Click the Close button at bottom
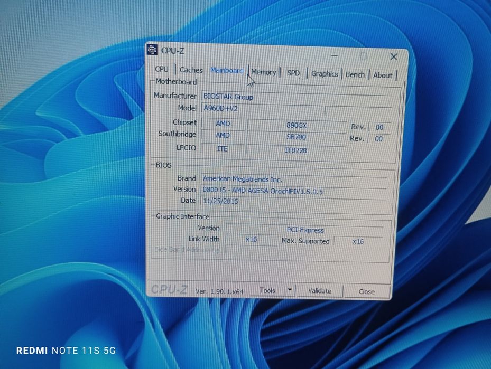 367,292
